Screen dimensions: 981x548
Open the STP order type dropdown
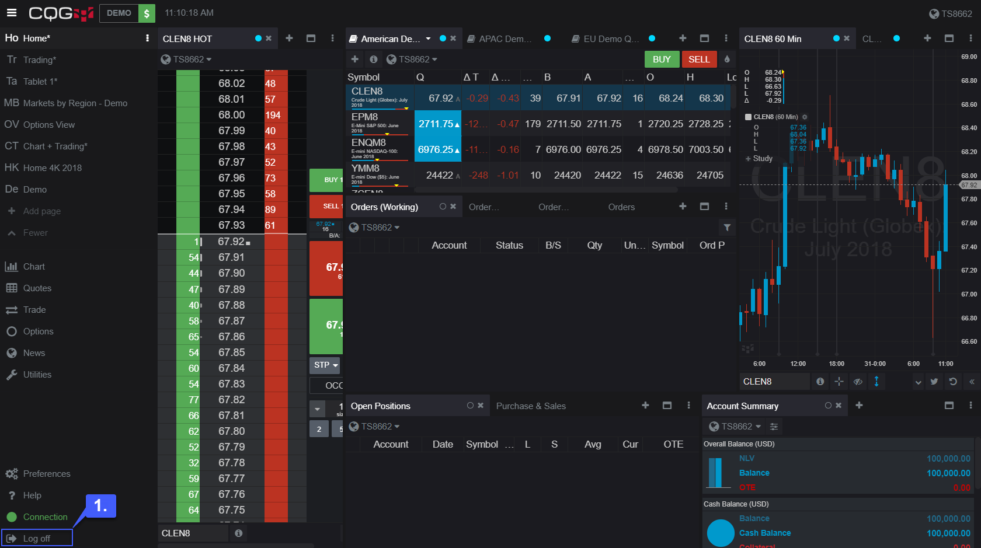click(325, 365)
